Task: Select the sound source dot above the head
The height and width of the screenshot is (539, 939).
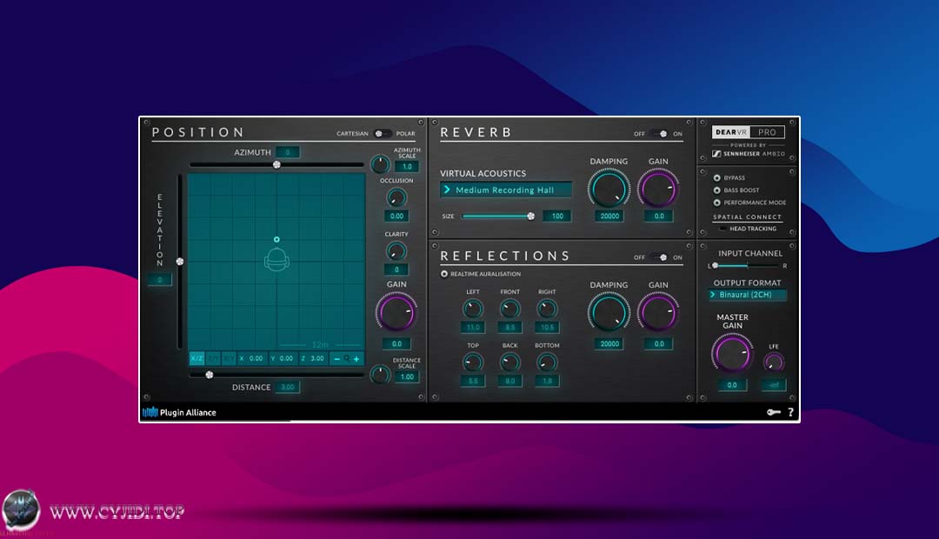Action: click(x=276, y=240)
